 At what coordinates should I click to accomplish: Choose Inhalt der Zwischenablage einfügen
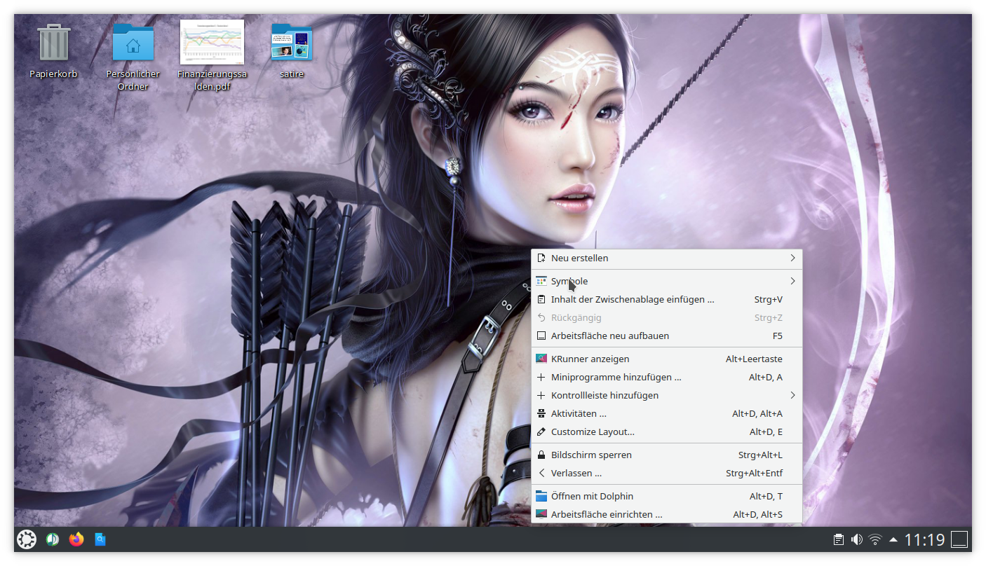tap(666, 299)
